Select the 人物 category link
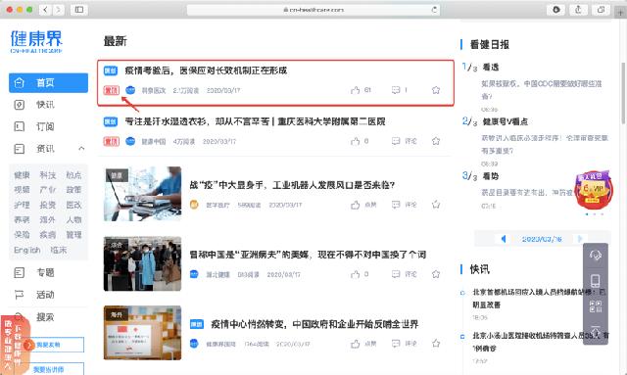Screen dimensions: 627x375 [x=73, y=219]
